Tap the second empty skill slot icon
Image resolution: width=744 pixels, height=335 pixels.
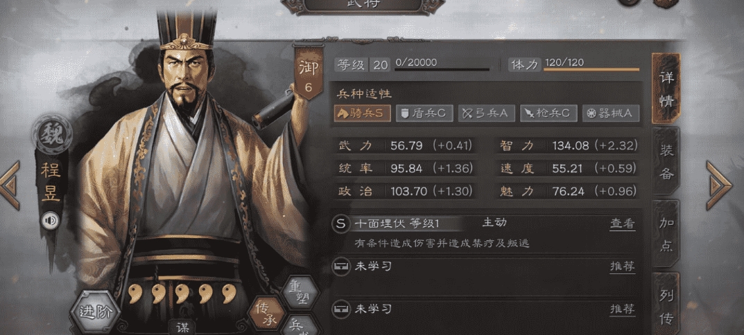340,309
